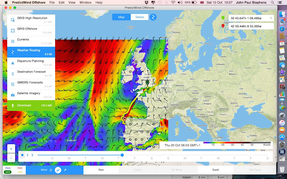287x179 pixels.
Task: Edit start coordinate field 50 45.647n
Action: [x=251, y=18]
